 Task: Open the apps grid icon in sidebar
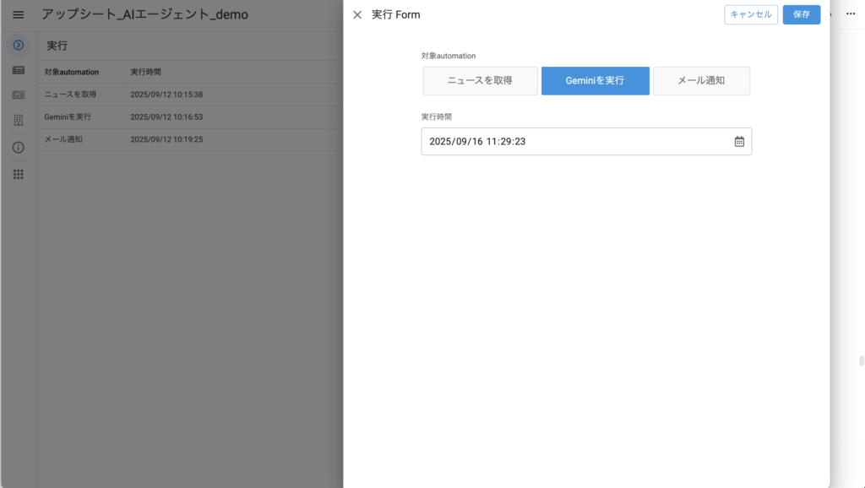[x=19, y=174]
